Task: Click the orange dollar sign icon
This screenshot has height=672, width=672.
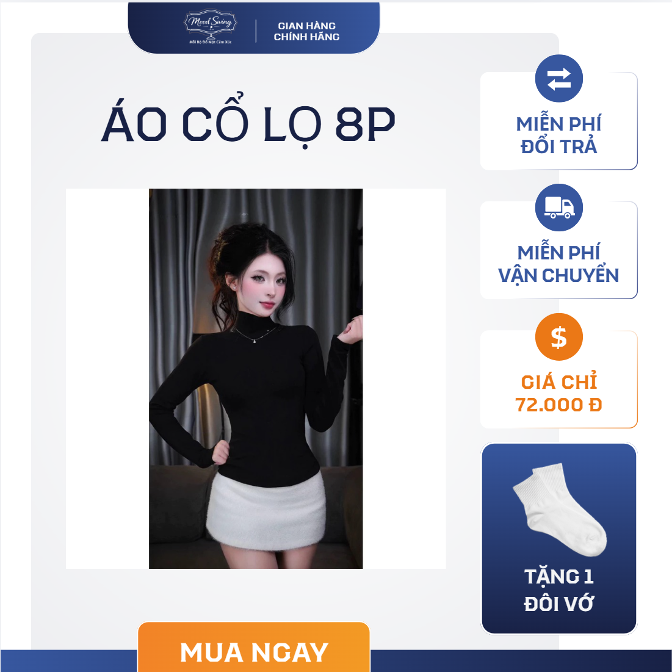Action: pos(558,337)
